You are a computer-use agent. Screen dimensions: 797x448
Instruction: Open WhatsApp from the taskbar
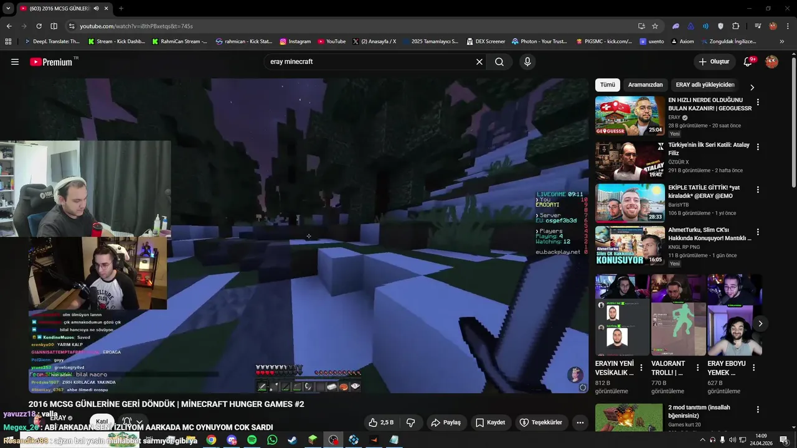(272, 440)
